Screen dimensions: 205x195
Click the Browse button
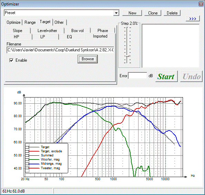click(88, 59)
